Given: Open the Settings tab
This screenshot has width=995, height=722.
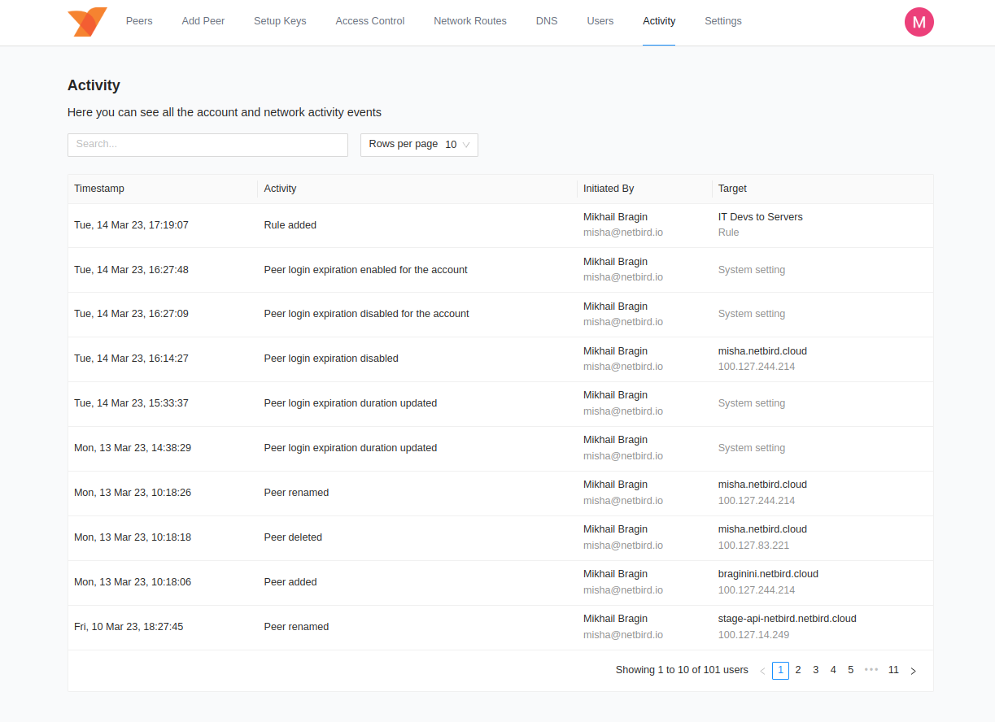Looking at the screenshot, I should pos(723,21).
